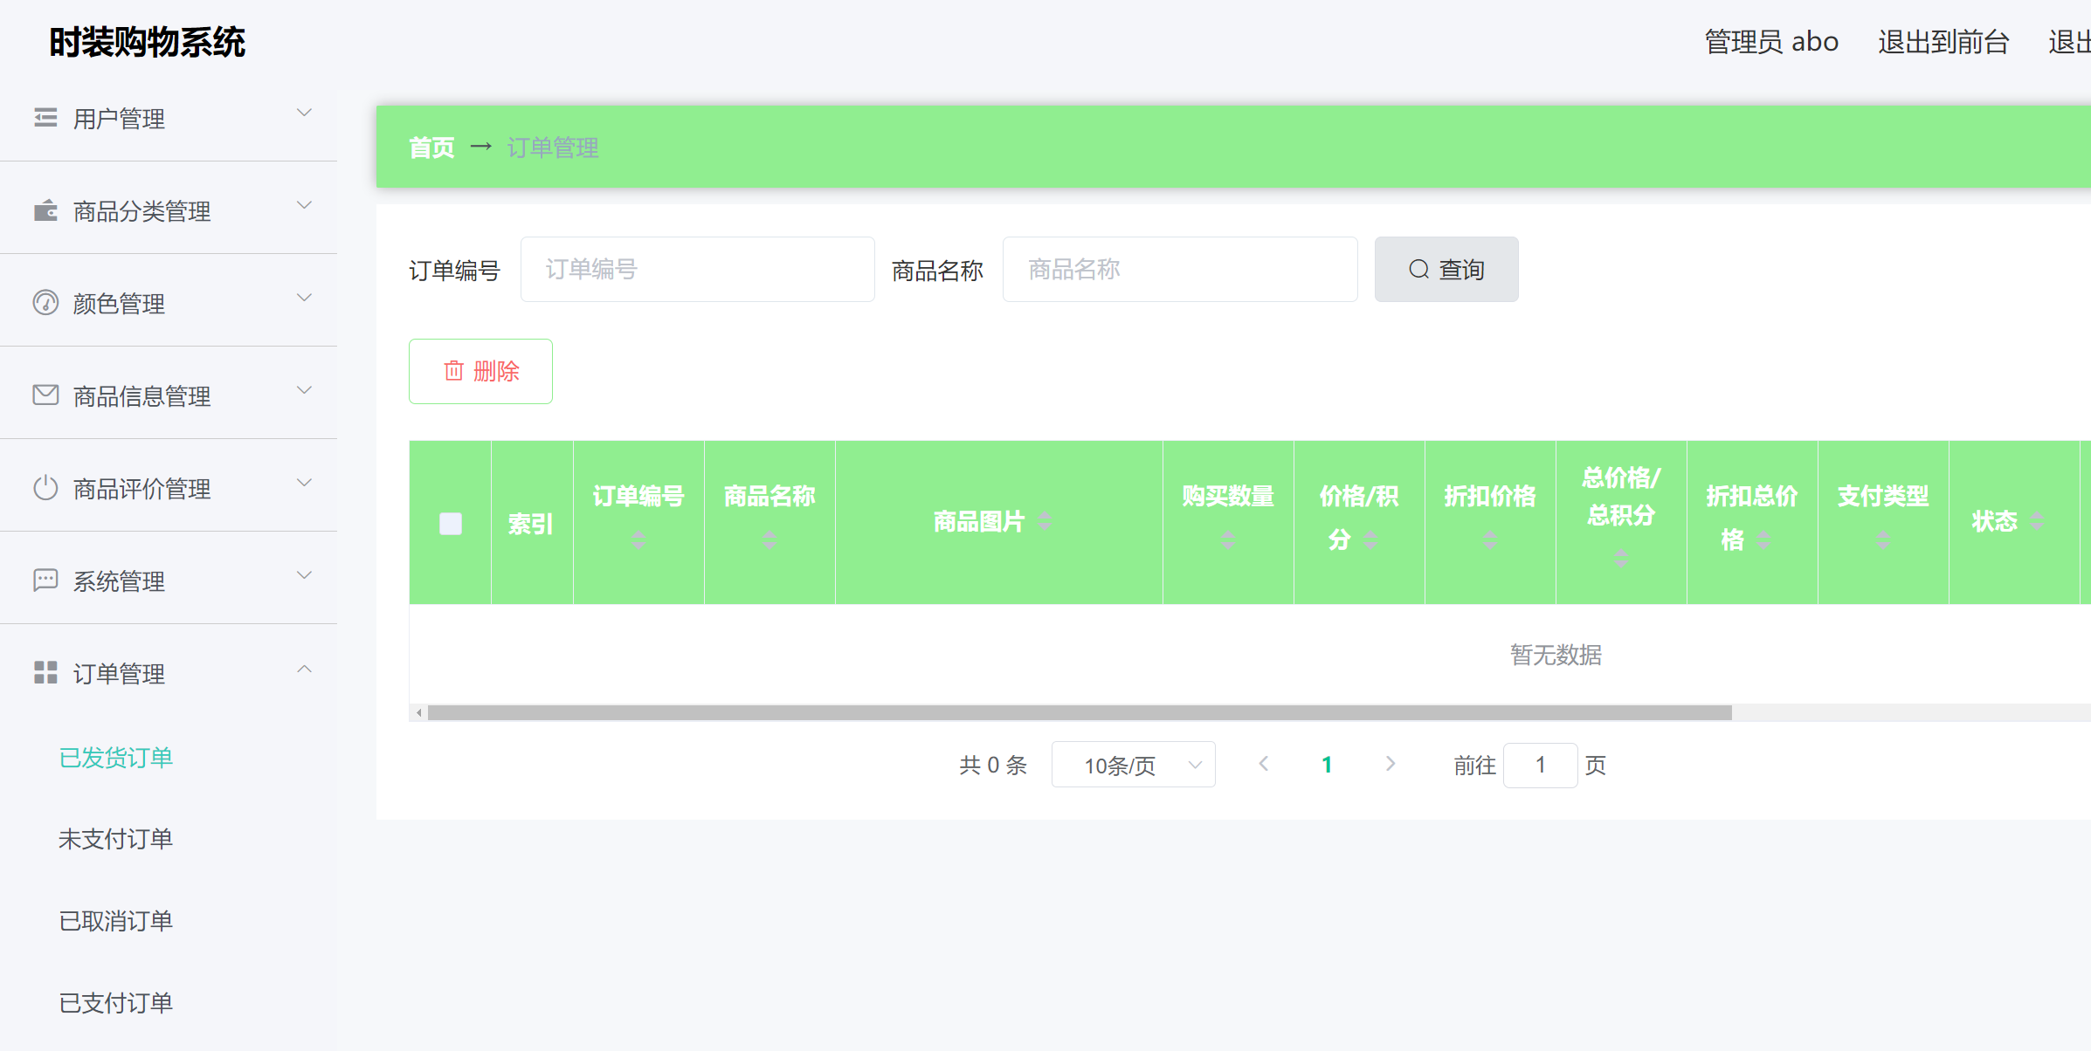Image resolution: width=2091 pixels, height=1051 pixels.
Task: Click 退出到前台 in the top bar
Action: point(1943,40)
